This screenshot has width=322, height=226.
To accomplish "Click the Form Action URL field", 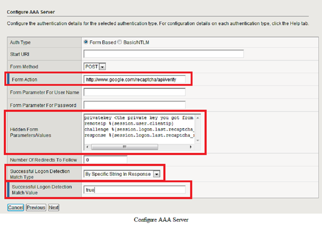I will (x=135, y=79).
